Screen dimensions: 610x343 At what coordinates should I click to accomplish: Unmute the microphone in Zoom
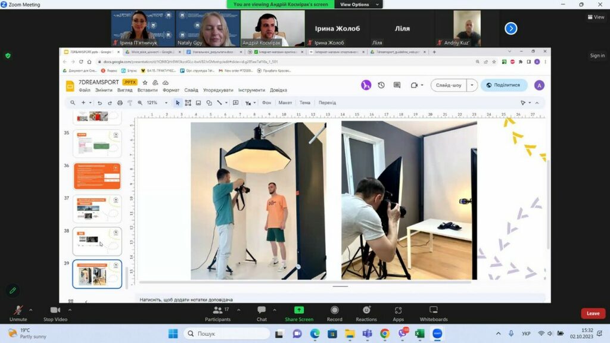click(18, 310)
